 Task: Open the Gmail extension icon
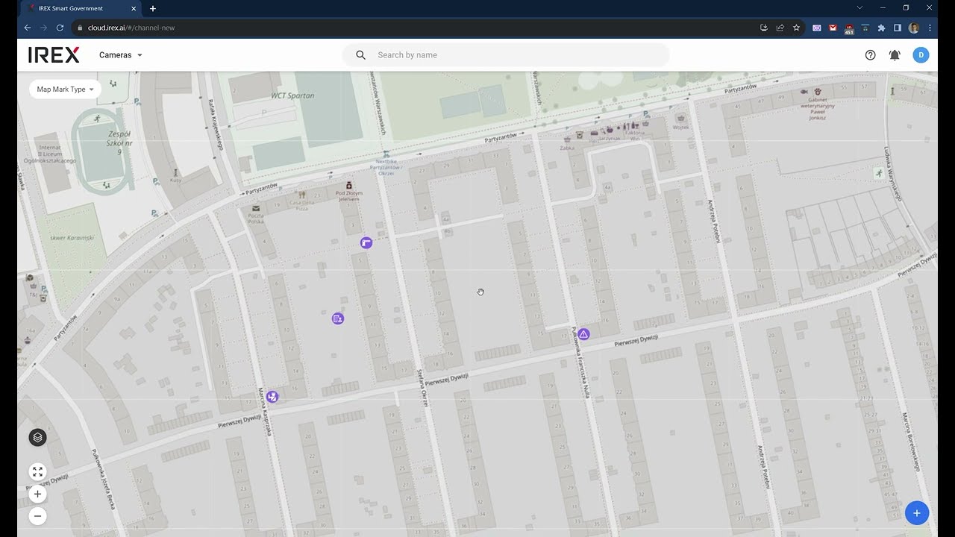833,28
